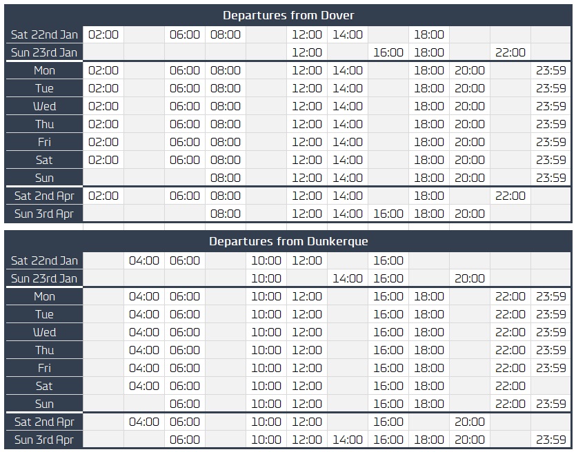Select the 14:00 Dunkerque departure on Sun 23rd Jan
The image size is (576, 452).
coord(348,278)
